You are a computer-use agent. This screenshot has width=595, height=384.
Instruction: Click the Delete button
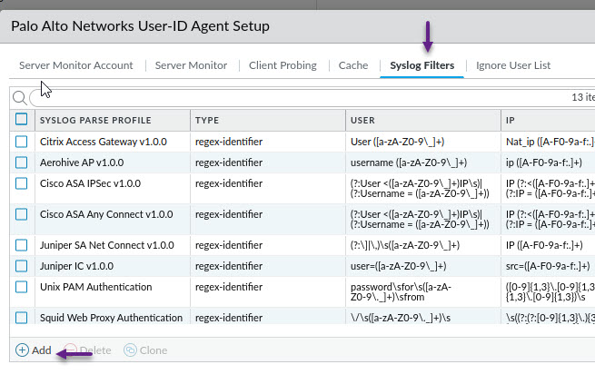87,350
